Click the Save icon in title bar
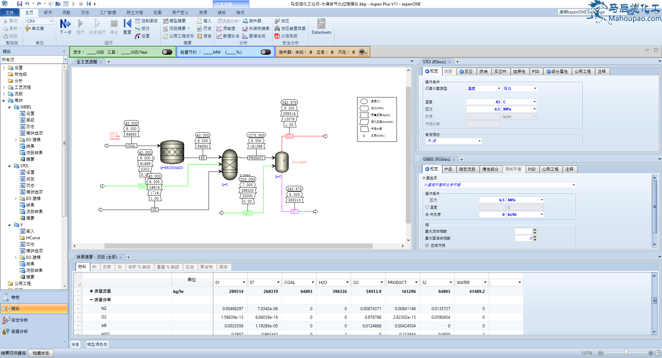The height and width of the screenshot is (358, 662). 19,4
